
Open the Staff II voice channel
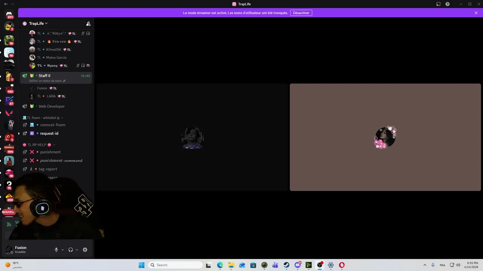[56, 78]
